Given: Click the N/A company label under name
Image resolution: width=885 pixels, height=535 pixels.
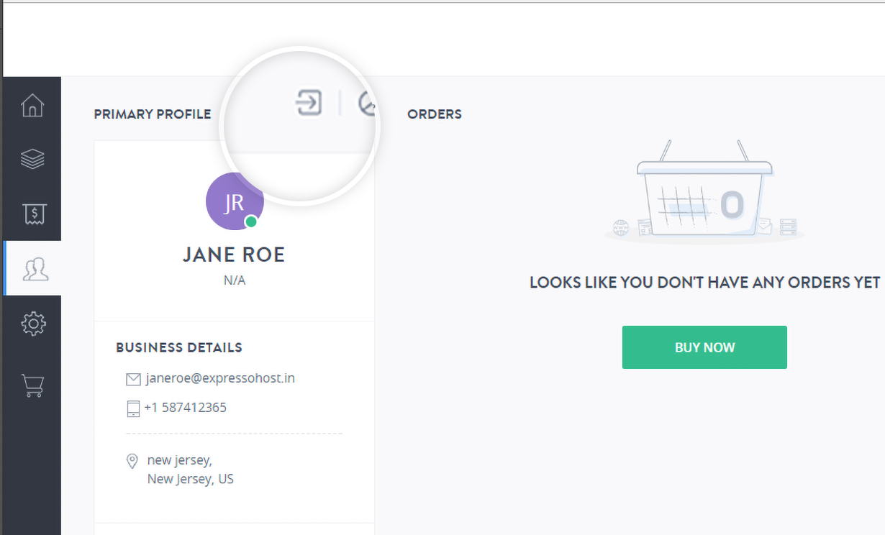Looking at the screenshot, I should tap(234, 280).
